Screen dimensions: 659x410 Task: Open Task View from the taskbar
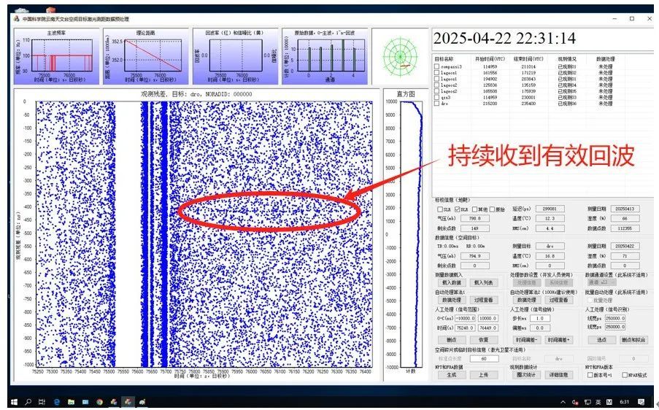pyautogui.click(x=42, y=402)
